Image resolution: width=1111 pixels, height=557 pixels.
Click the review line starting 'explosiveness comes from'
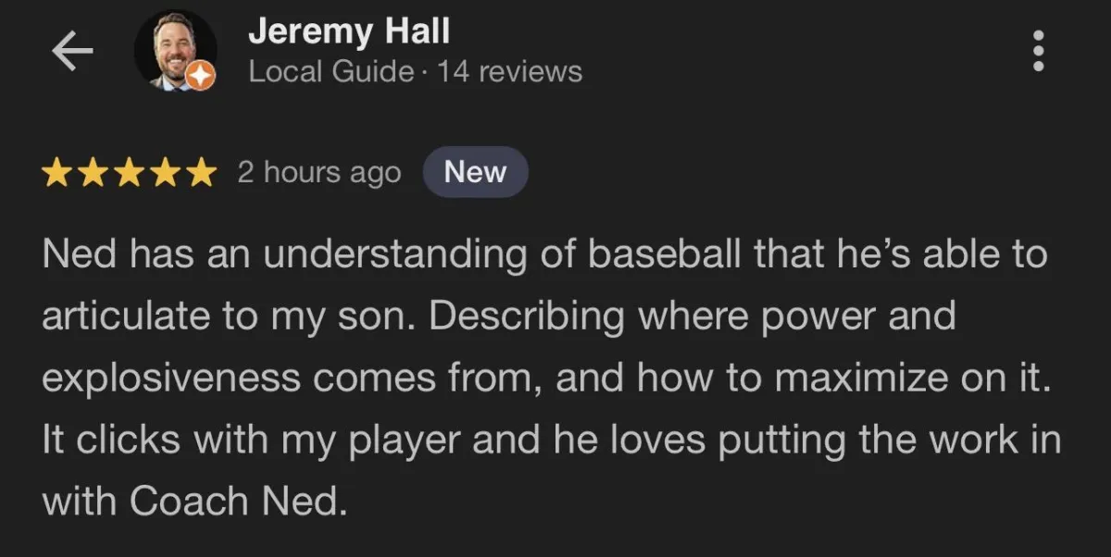point(546,378)
